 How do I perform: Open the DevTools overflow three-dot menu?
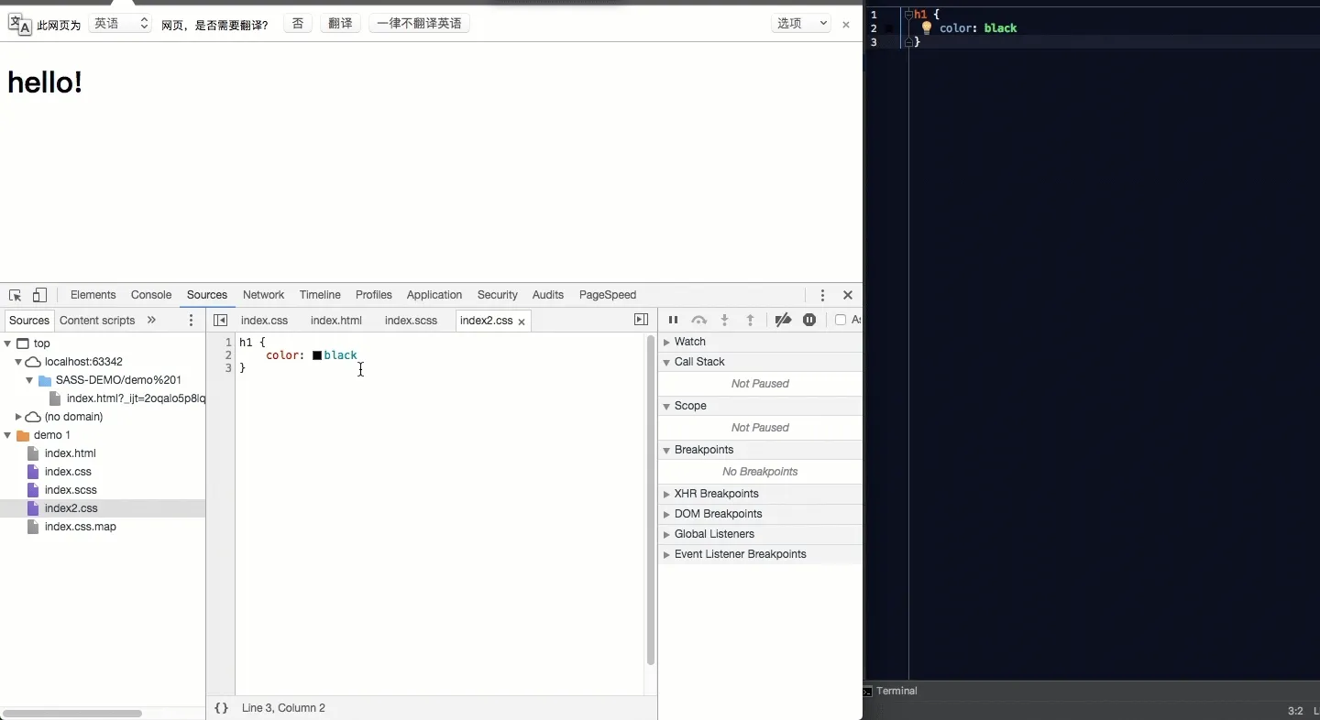(822, 295)
